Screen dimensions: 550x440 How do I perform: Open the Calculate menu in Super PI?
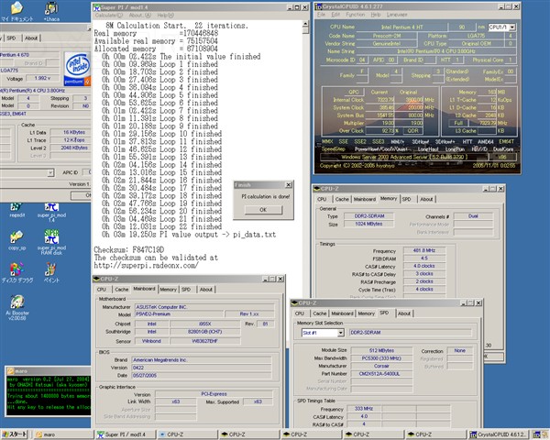(109, 16)
